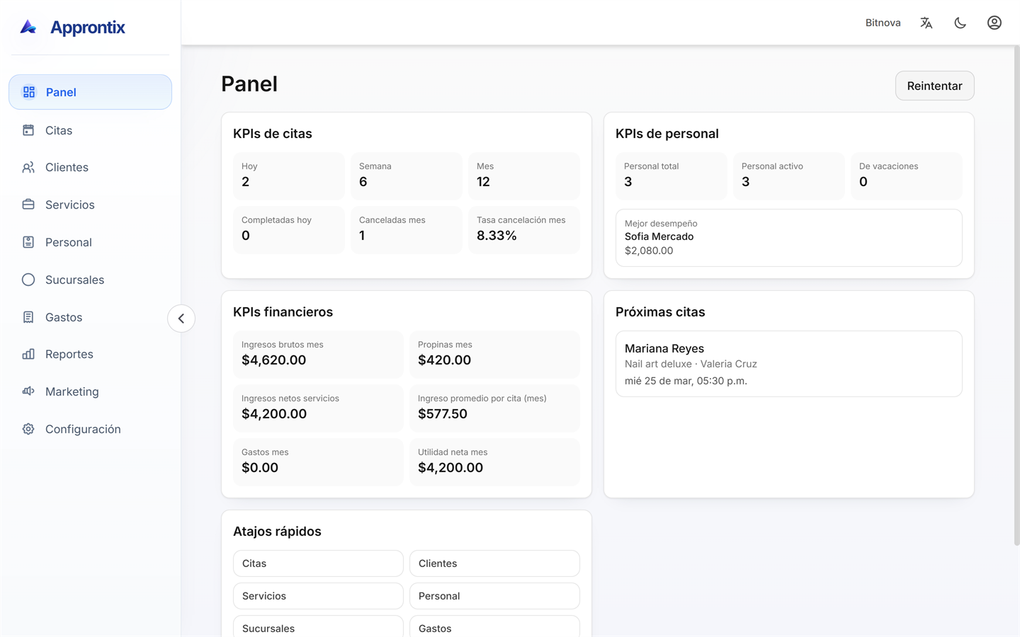
Task: Click the Clientes people icon in sidebar
Action: coord(28,168)
